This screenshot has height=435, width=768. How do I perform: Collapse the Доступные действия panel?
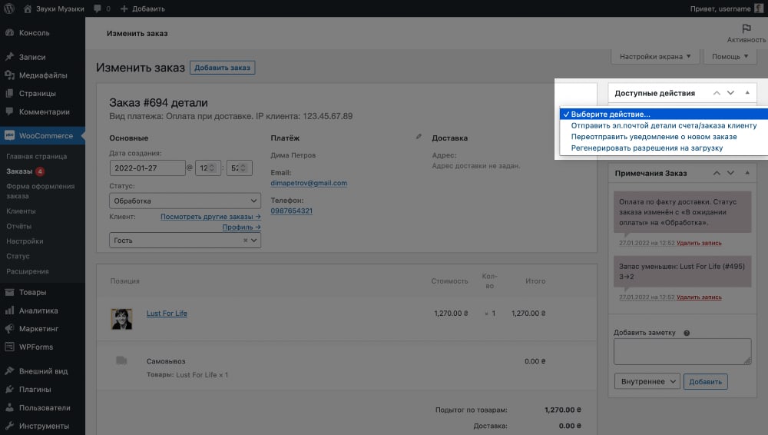[747, 93]
